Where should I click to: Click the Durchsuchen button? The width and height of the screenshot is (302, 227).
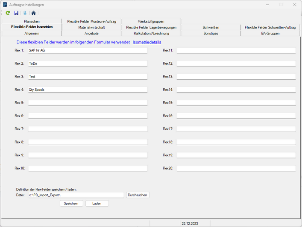(138, 195)
